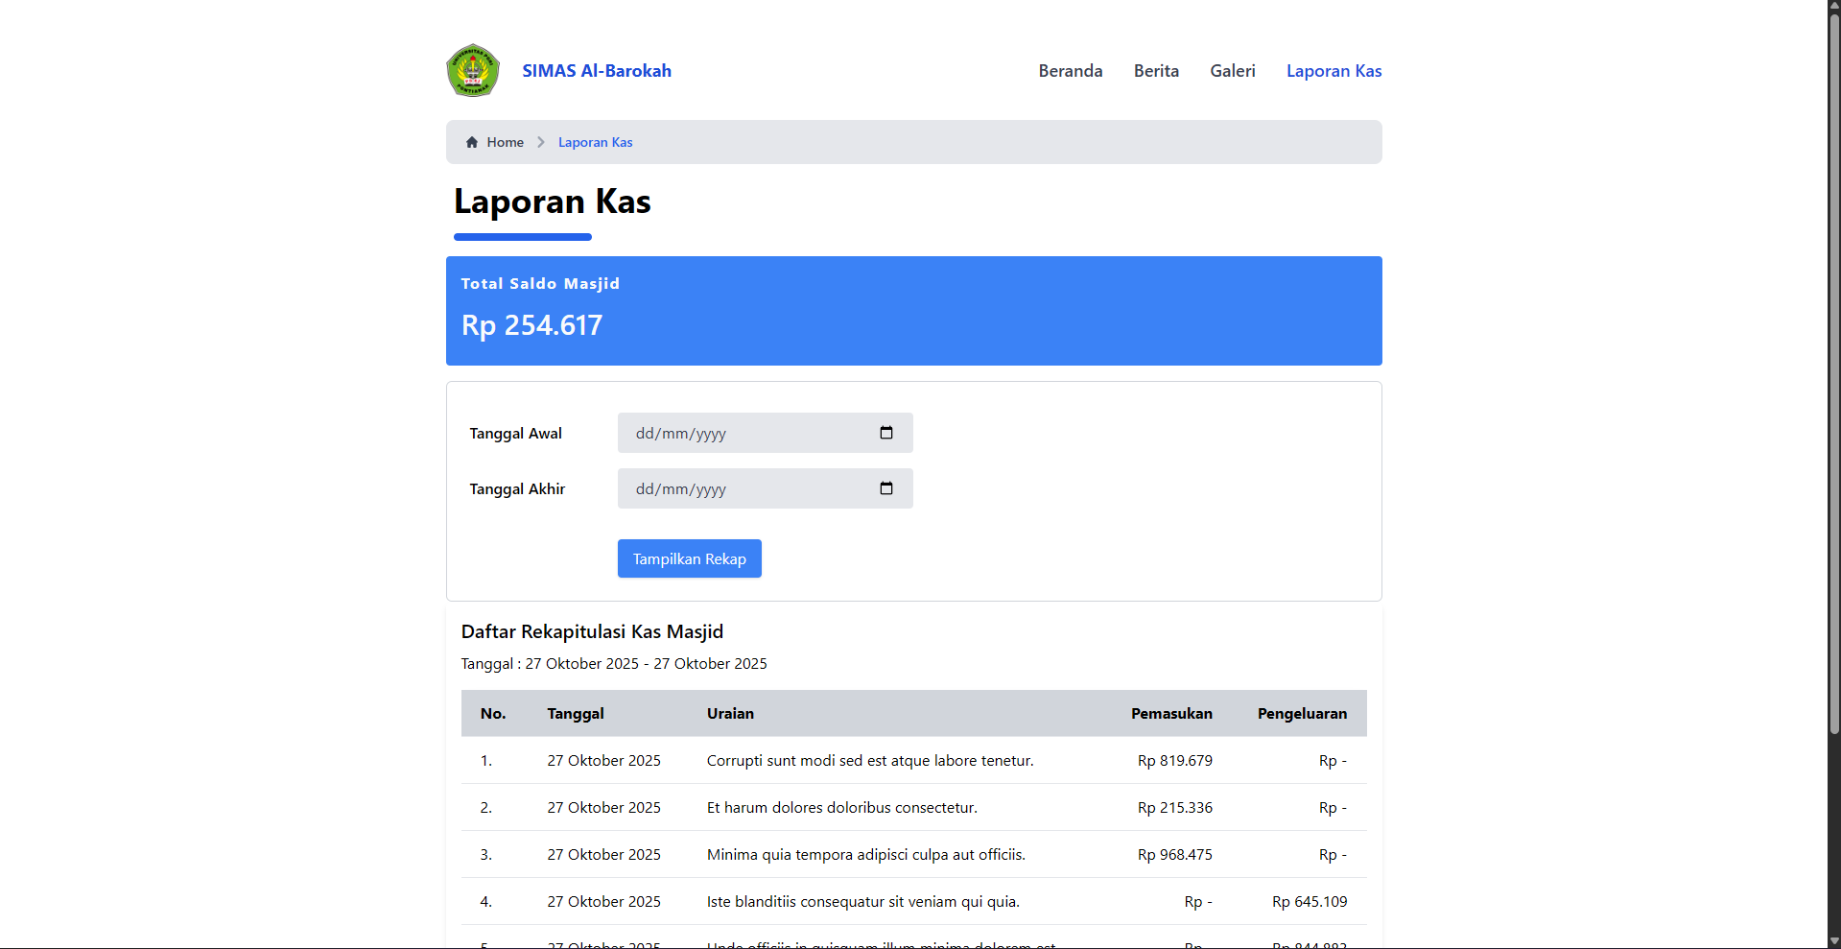Open the Galeri navigation link
The width and height of the screenshot is (1841, 949).
[x=1232, y=71]
